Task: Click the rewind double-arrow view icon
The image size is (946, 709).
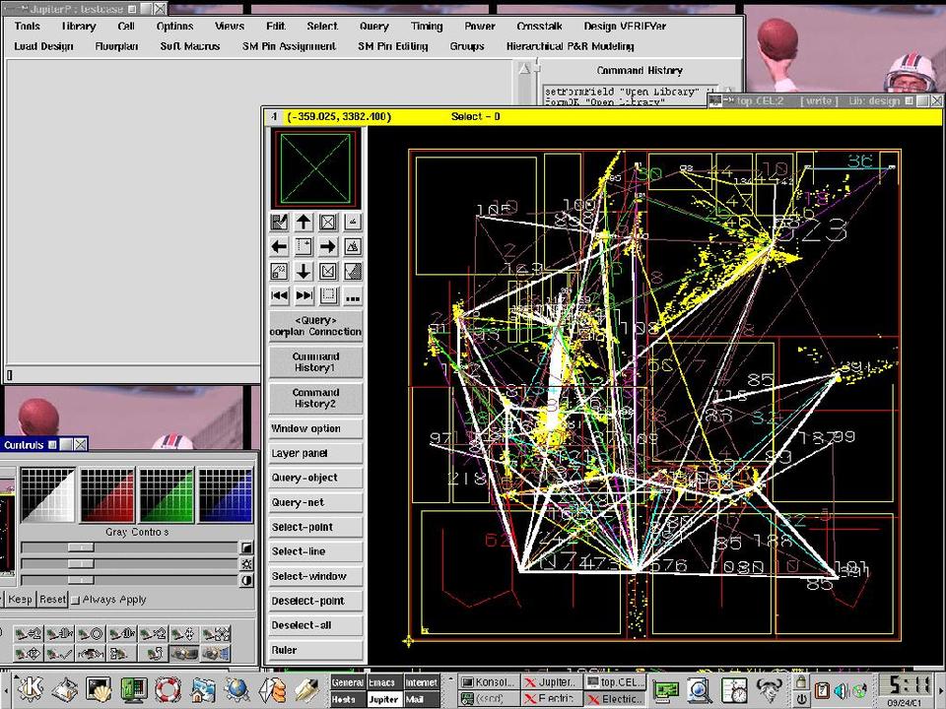Action: coord(280,295)
